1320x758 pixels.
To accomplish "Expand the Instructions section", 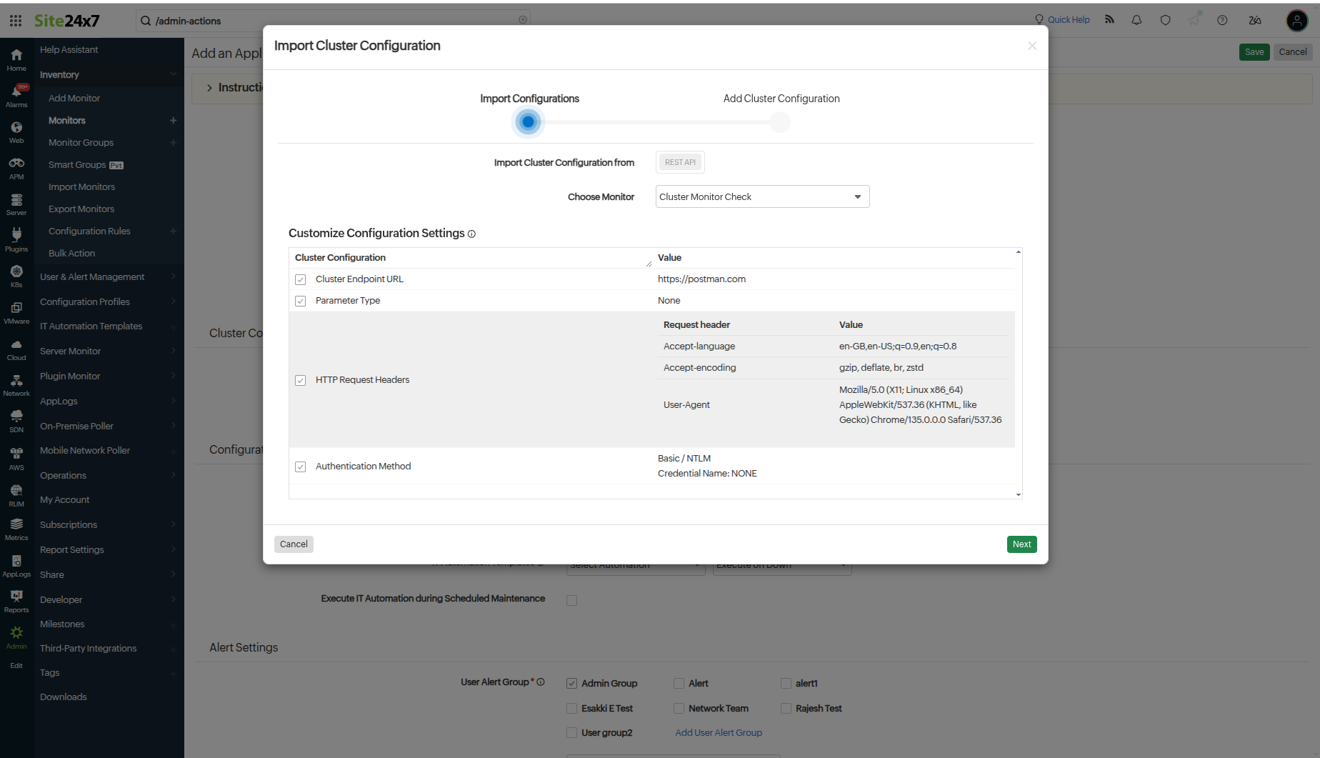I will pyautogui.click(x=209, y=87).
